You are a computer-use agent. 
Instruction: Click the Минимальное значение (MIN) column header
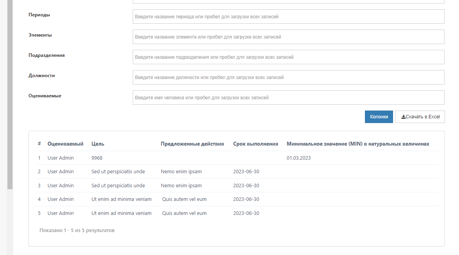coord(358,144)
